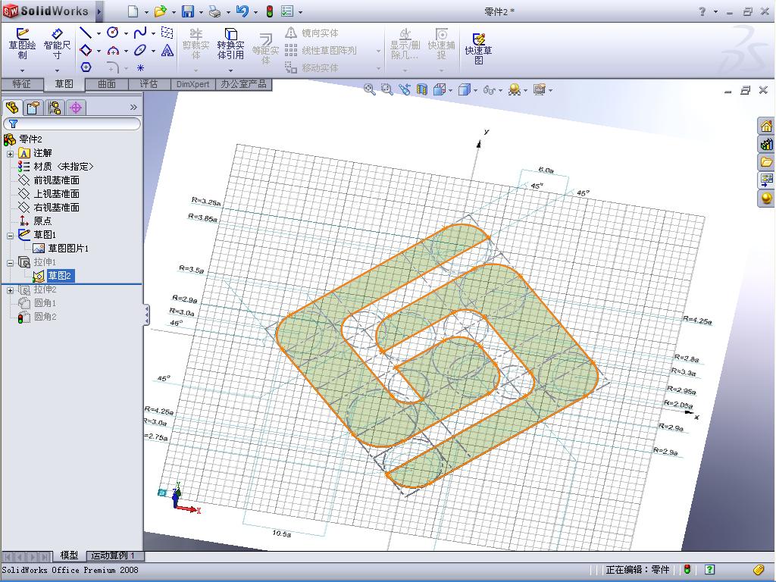This screenshot has height=582, width=776.
Task: Switch to the 模型 model tab
Action: click(69, 555)
